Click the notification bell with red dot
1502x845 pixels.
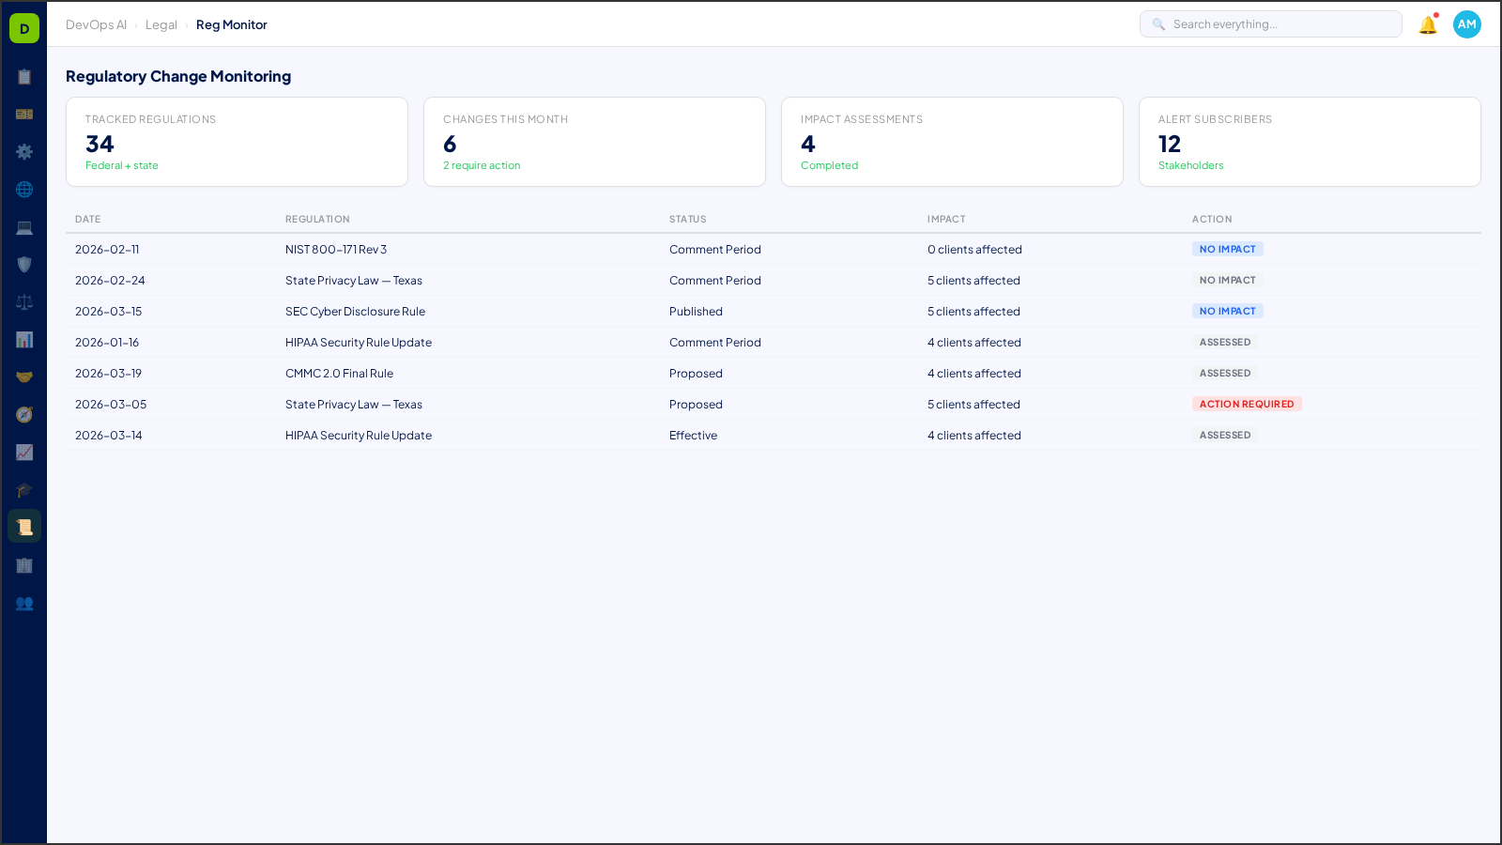pos(1427,24)
